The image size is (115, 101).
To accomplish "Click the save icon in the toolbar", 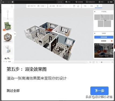I will [x=74, y=6].
